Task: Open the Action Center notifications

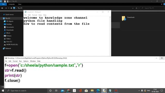Action: (x=162, y=91)
